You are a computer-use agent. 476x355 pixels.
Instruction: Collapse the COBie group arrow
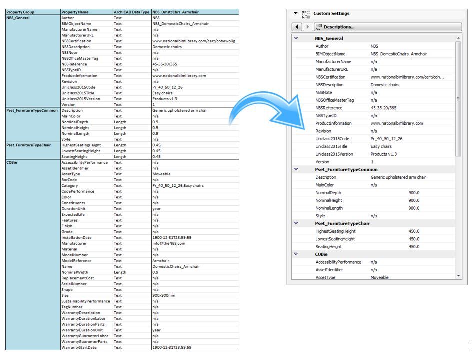point(296,254)
